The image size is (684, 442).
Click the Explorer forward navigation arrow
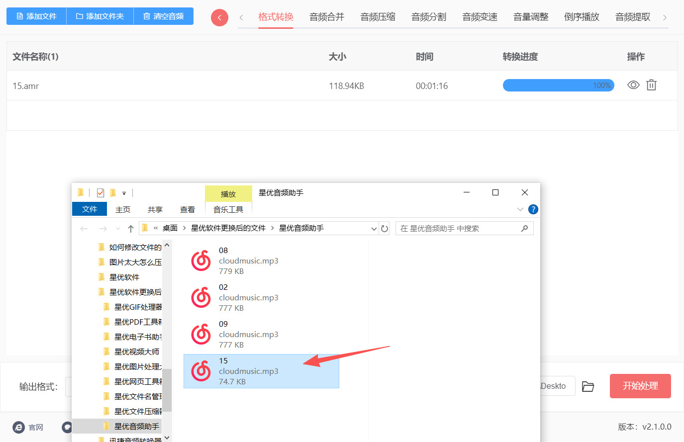click(103, 229)
